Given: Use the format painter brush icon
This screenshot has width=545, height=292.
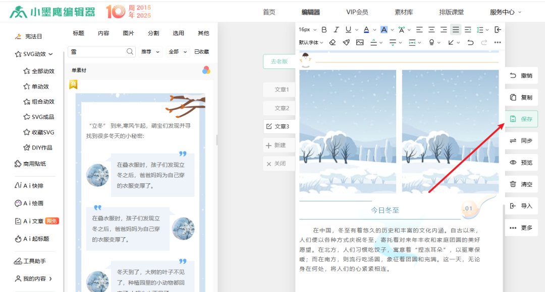Looking at the screenshot, I should pos(347,42).
